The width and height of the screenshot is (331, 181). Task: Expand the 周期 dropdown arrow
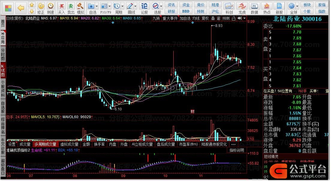click(x=122, y=6)
